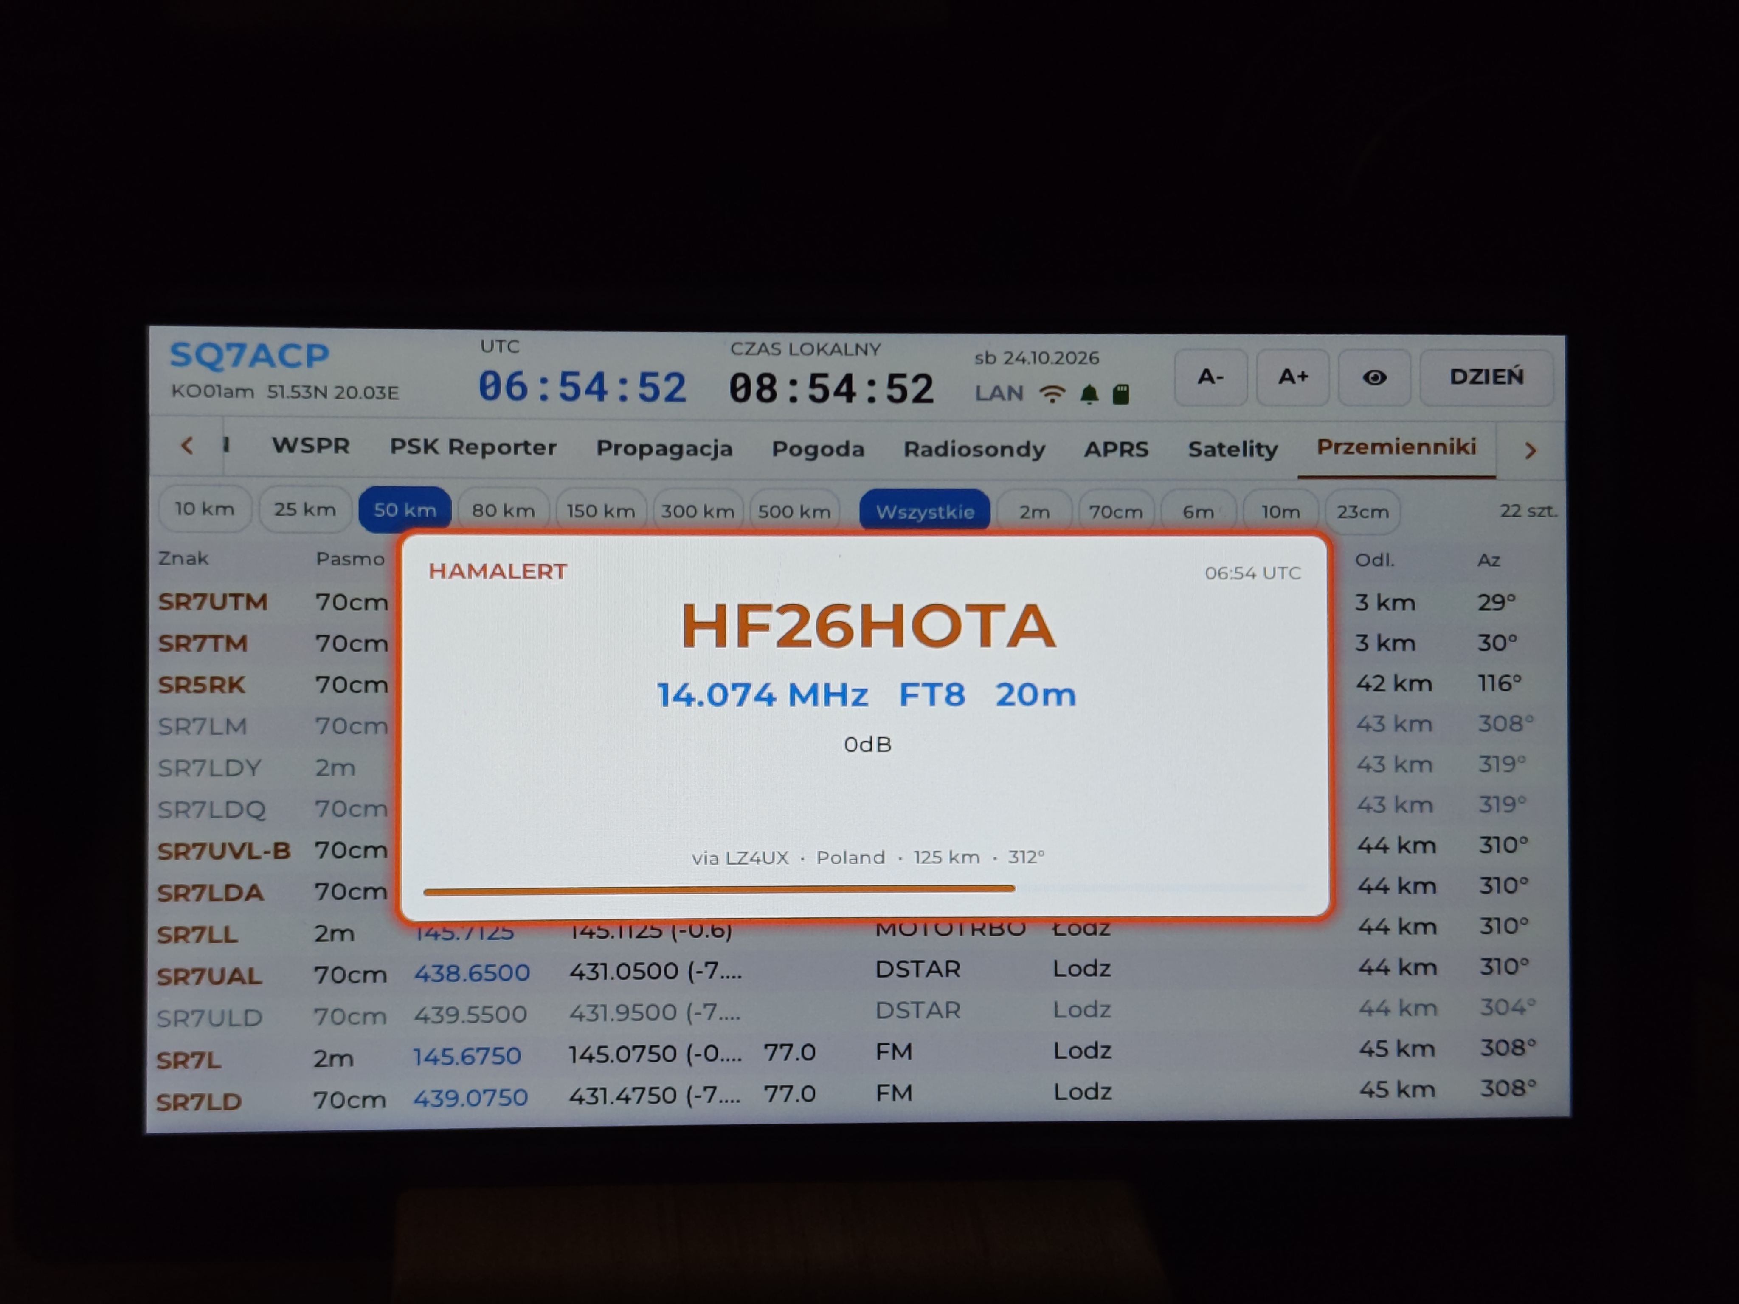Viewport: 1739px width, 1304px height.
Task: Filter repeaters by 2m band
Action: [1034, 511]
